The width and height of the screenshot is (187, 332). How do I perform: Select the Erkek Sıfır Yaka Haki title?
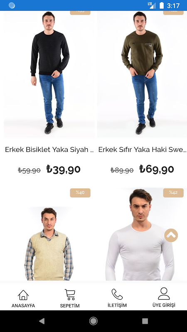[142, 150]
